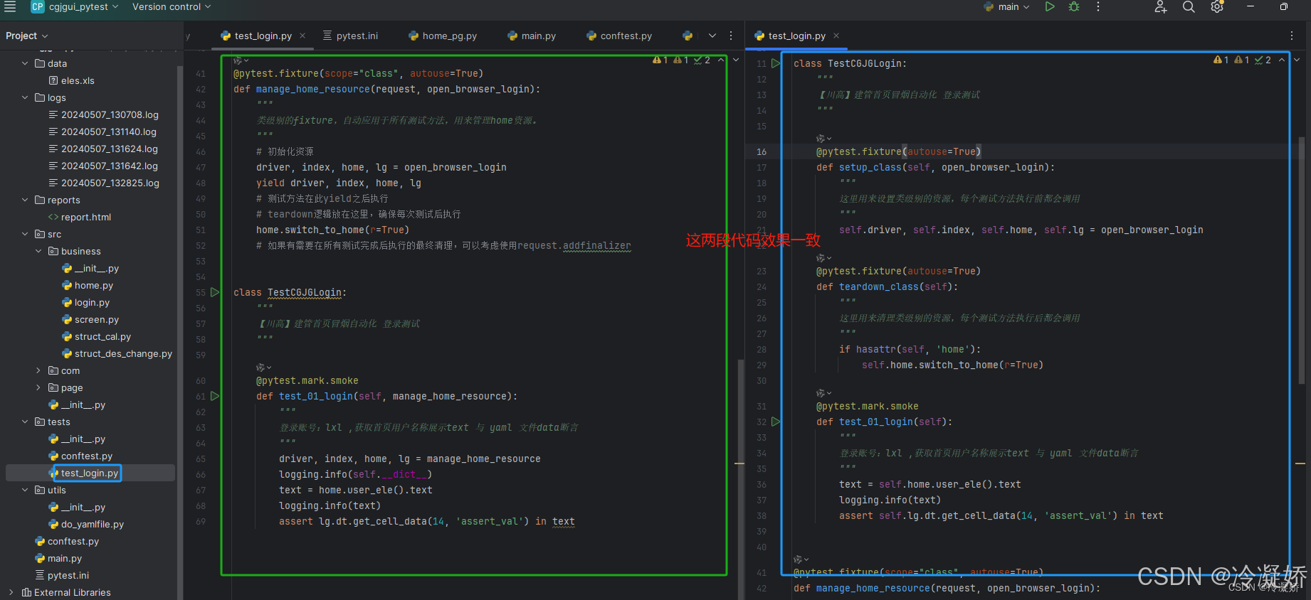Open right editor tab options menu
The width and height of the screenshot is (1311, 600).
coord(1292,36)
